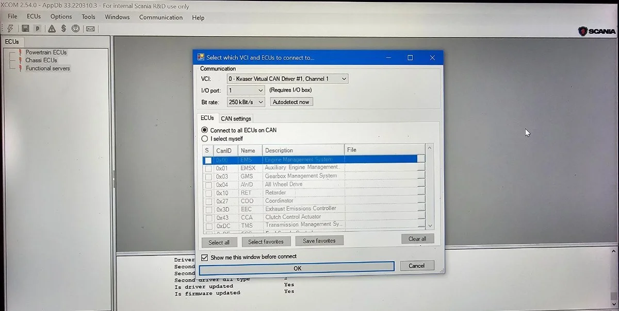Click the P toolbar icon
Screen dimensions: 619x311
pyautogui.click(x=38, y=29)
